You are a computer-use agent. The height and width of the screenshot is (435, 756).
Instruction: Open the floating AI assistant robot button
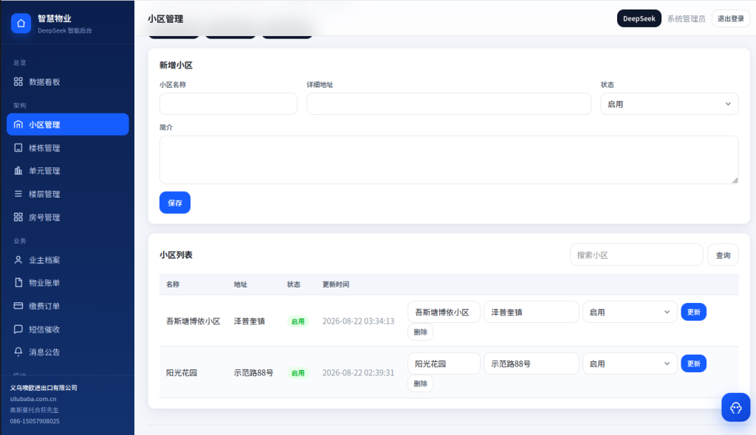736,408
